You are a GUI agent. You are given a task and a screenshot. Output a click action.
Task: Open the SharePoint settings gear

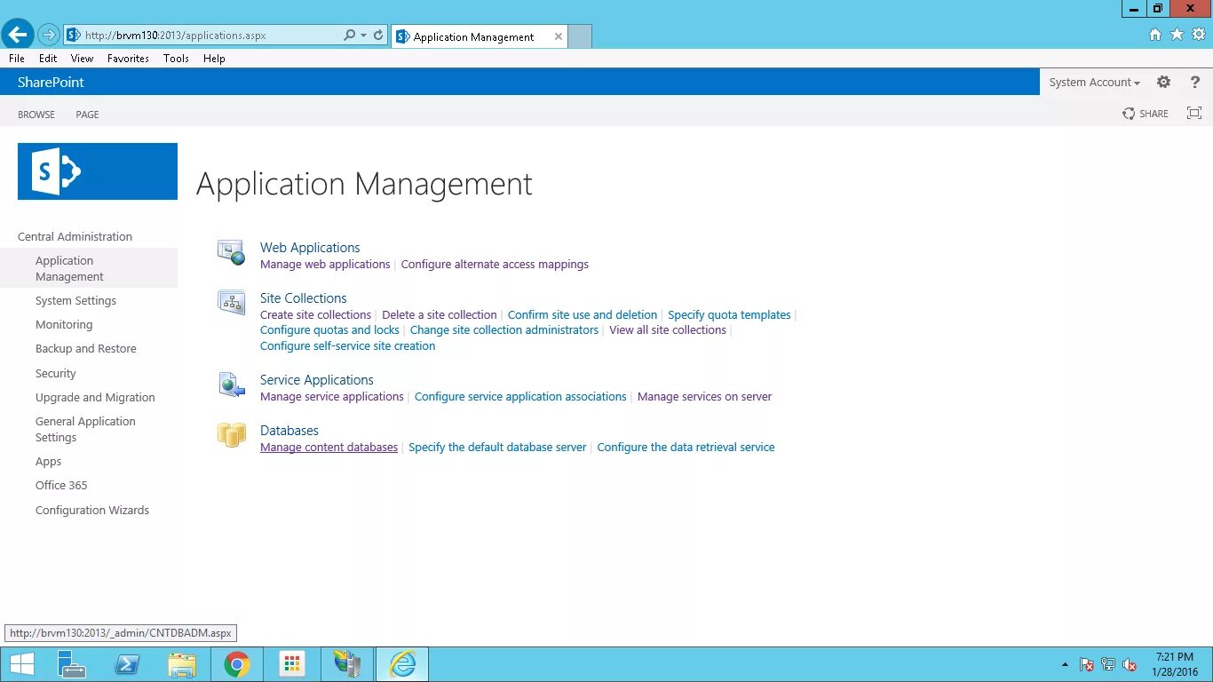[x=1163, y=82]
